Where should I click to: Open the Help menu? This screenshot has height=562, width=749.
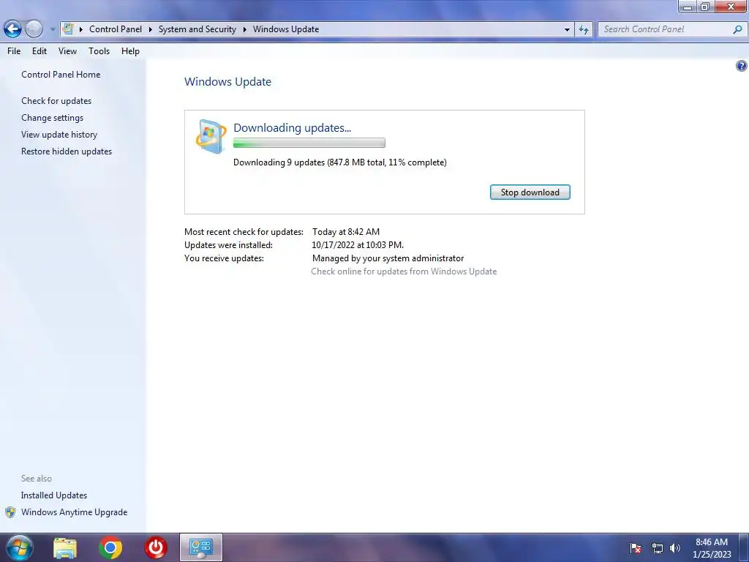click(130, 51)
